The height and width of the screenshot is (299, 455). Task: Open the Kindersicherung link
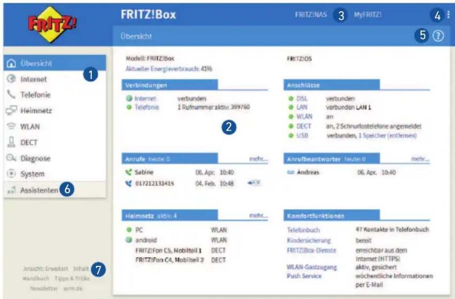309,240
